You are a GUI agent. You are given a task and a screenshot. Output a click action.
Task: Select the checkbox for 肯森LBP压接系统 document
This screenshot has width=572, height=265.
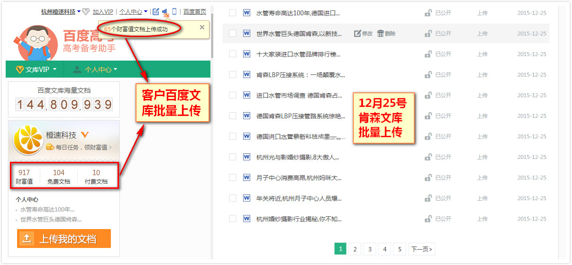pos(233,75)
